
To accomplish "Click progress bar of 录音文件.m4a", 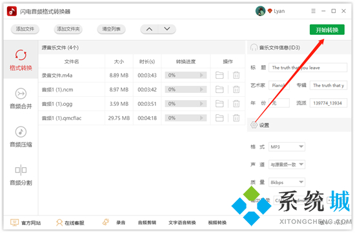I will [x=186, y=75].
